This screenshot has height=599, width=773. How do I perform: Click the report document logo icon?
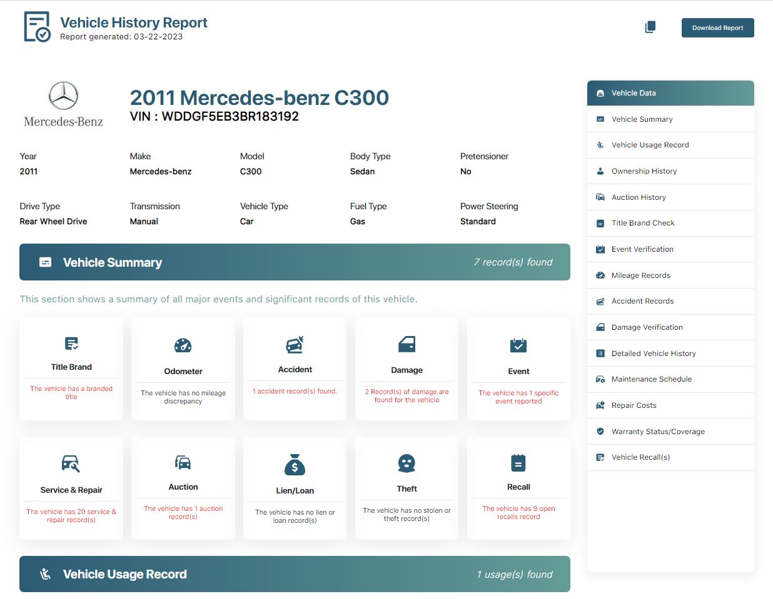tap(37, 27)
